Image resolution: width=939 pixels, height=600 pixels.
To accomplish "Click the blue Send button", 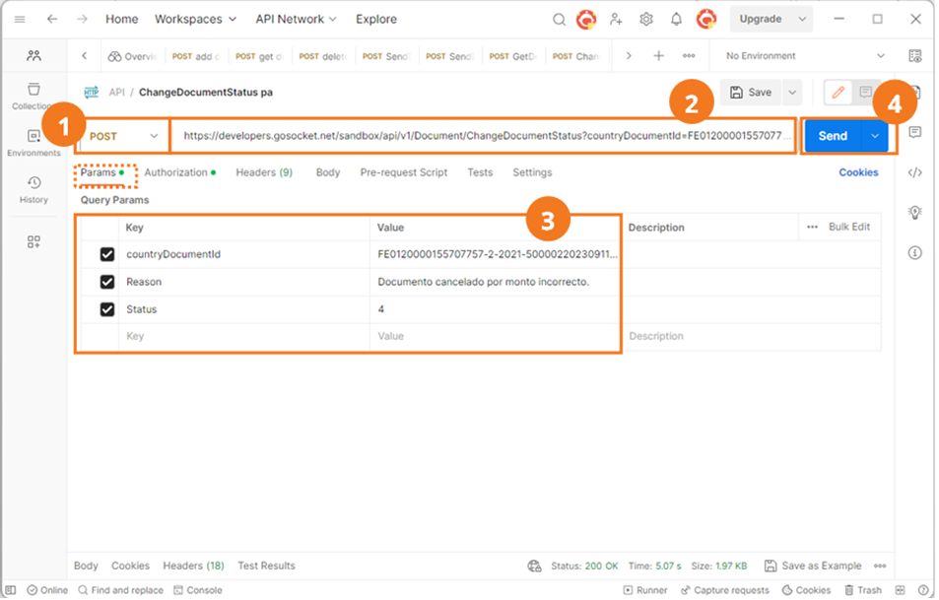I will (833, 137).
